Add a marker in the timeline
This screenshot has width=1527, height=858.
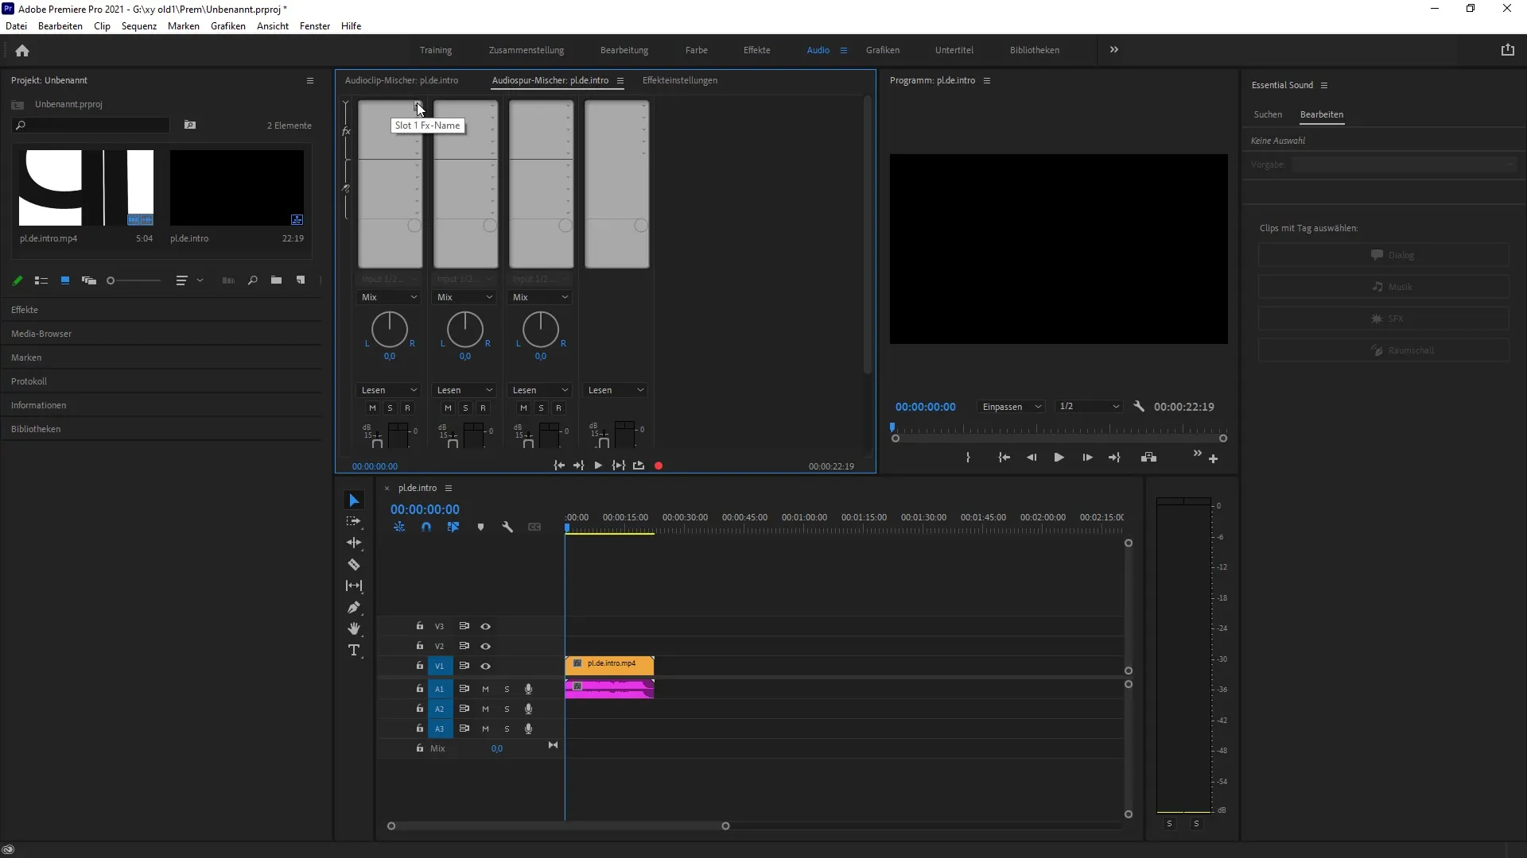point(480,527)
